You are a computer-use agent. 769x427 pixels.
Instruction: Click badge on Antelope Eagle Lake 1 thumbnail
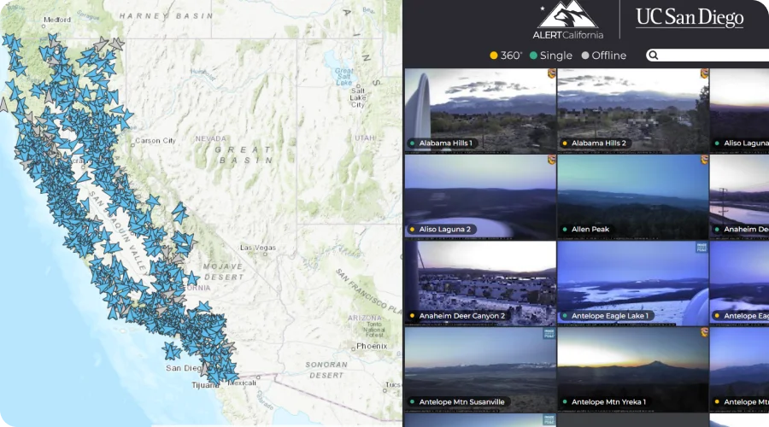click(701, 248)
